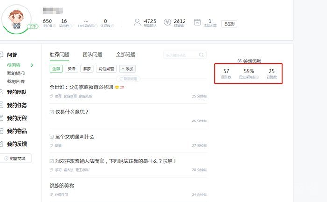Click info icon next to 认证数
This screenshot has height=202, width=327.
(x=113, y=26)
